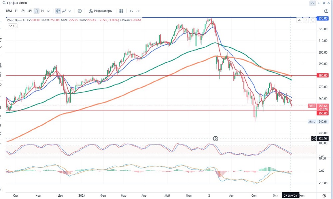
Task: Collapse the toolbar with top-right chevron
Action: tap(312, 3)
